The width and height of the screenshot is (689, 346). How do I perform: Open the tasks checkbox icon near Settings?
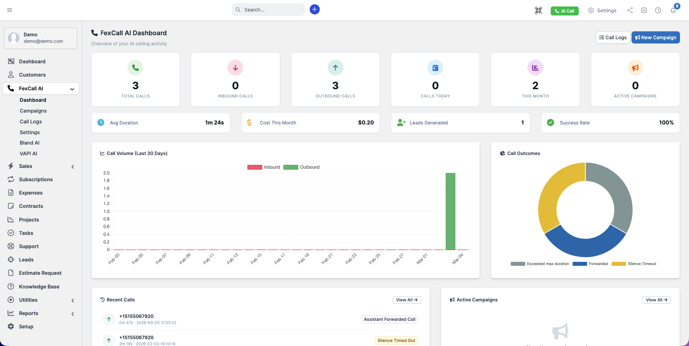click(x=644, y=11)
